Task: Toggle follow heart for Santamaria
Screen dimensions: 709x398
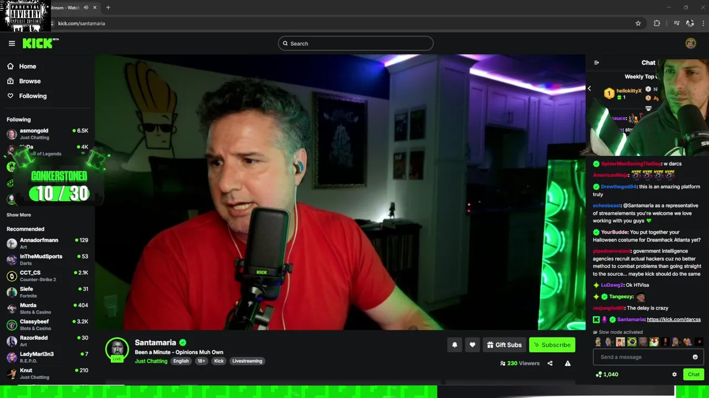Action: pos(472,345)
